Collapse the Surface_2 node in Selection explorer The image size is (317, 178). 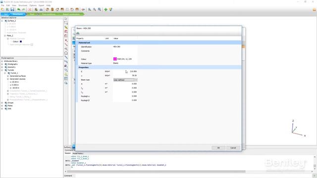point(2,21)
